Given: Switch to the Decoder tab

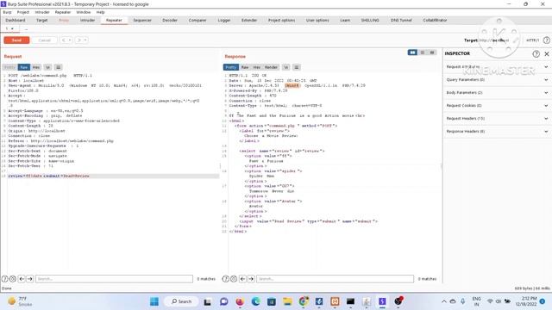Looking at the screenshot, I should coord(170,21).
